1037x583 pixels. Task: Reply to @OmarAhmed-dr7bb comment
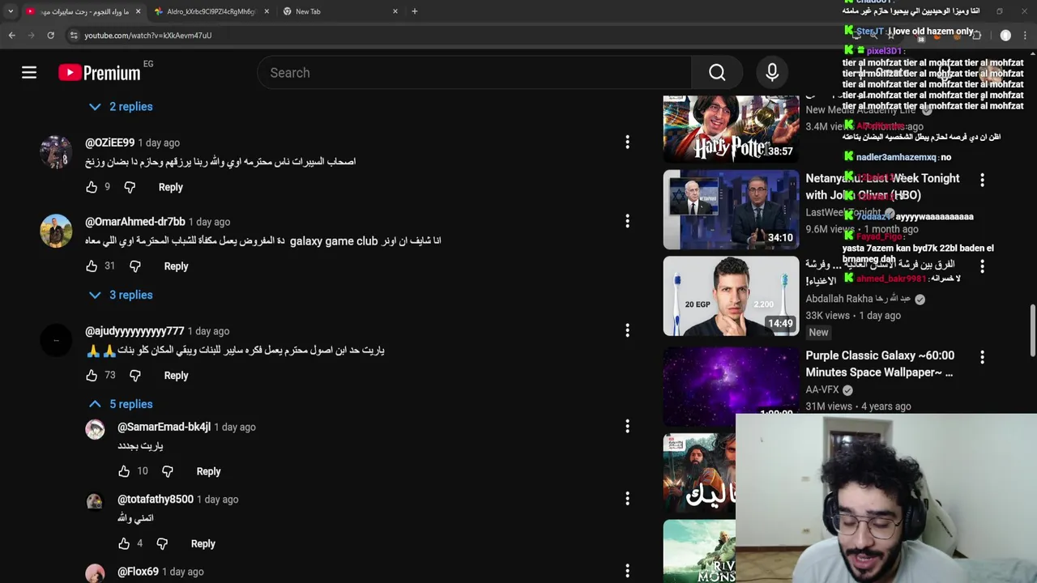(x=176, y=266)
